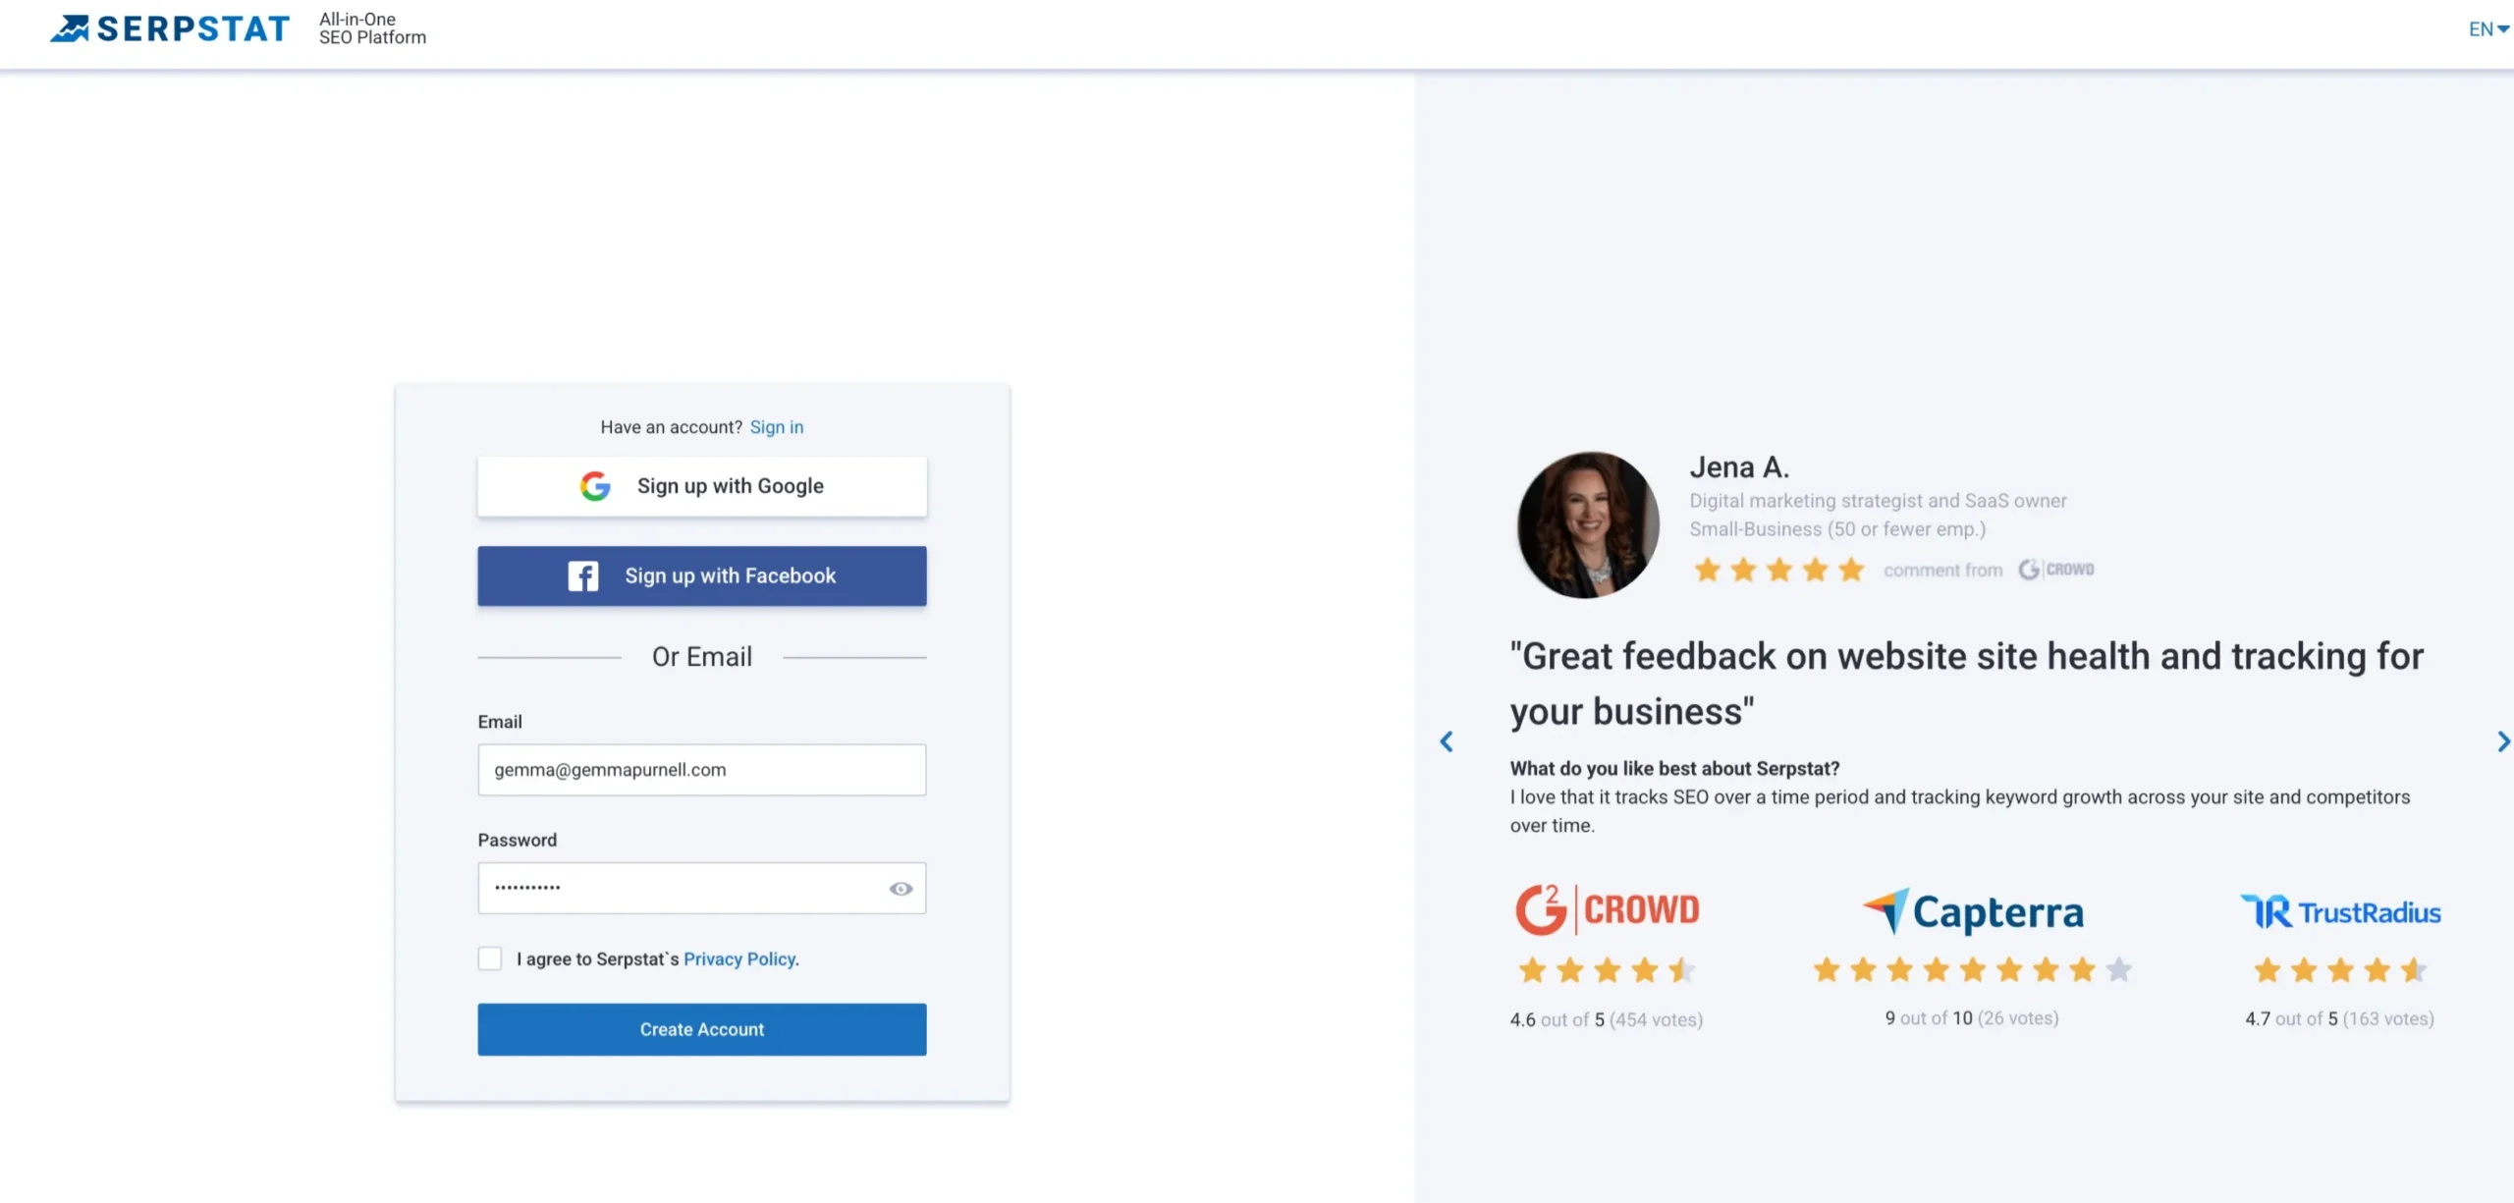Open the Sign in page

[x=776, y=426]
